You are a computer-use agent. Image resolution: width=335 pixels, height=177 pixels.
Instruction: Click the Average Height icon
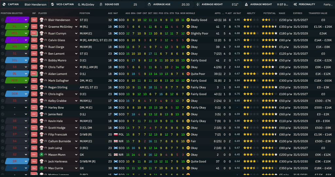(x=198, y=5)
